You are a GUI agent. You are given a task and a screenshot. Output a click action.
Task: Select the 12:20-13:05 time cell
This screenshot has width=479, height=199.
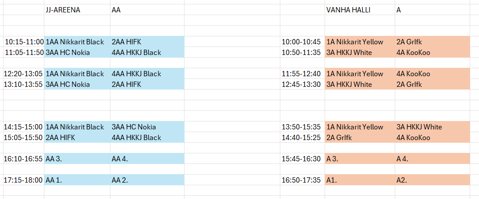click(24, 74)
